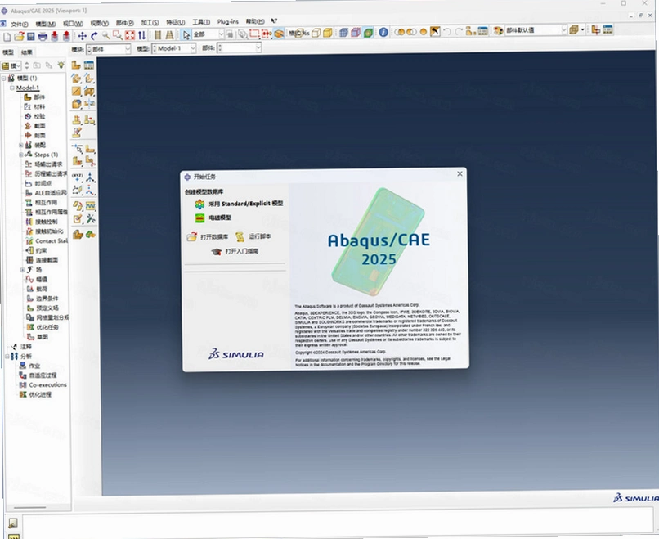Open the empty part dropdown
This screenshot has width=659, height=539.
[x=239, y=48]
